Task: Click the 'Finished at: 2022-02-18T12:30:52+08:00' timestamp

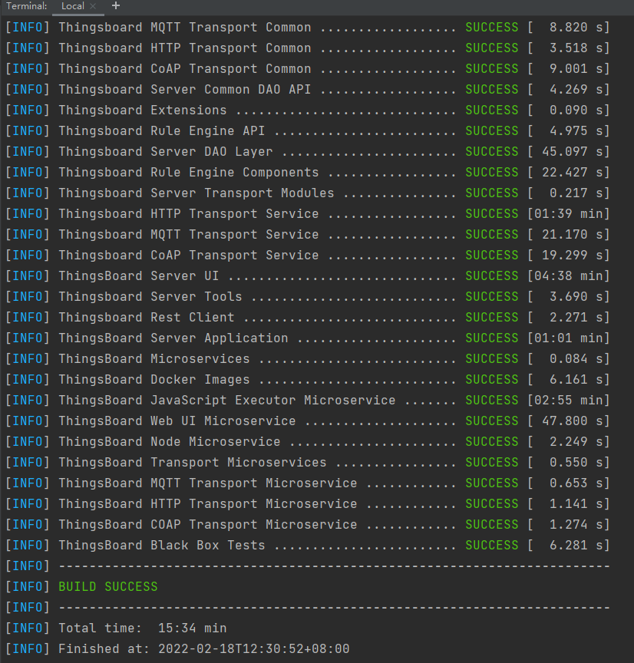Action: click(204, 649)
